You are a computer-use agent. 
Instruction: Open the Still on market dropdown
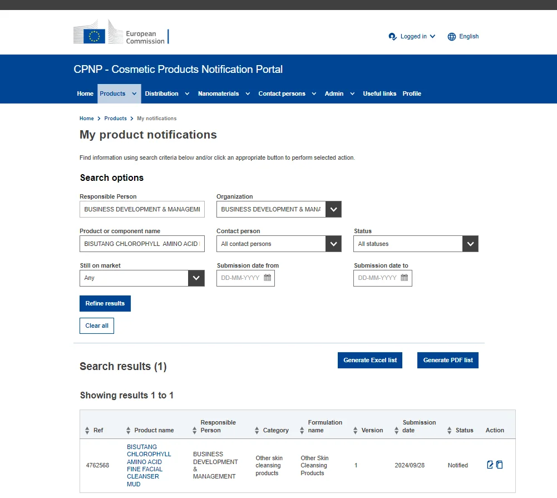point(196,278)
